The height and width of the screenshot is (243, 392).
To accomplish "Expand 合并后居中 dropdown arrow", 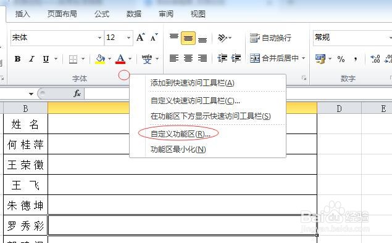I will [x=303, y=58].
